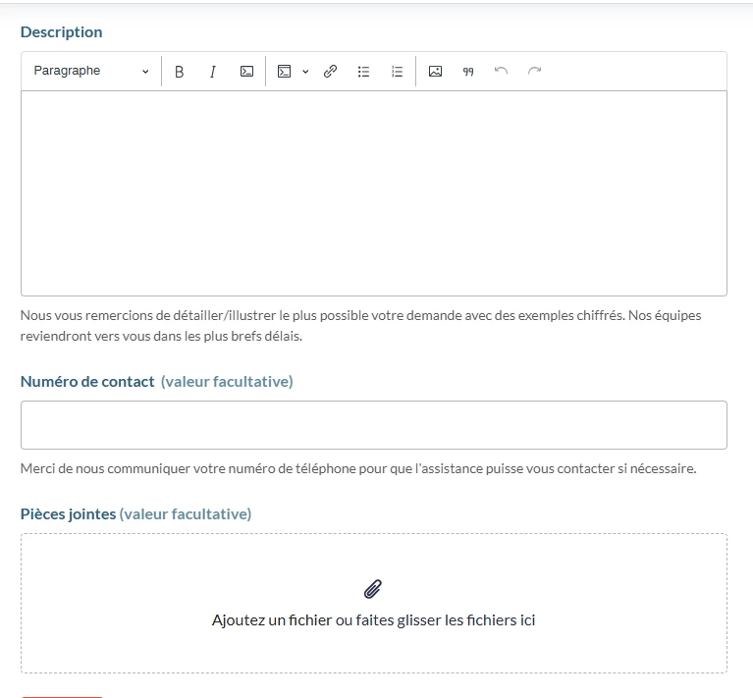Toggle bold formatting
The width and height of the screenshot is (753, 698).
coord(179,72)
